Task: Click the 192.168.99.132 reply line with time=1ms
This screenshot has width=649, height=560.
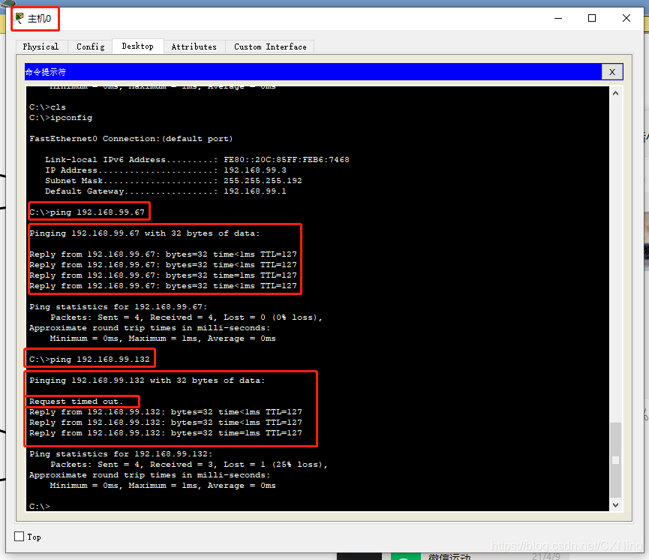Action: click(x=166, y=433)
